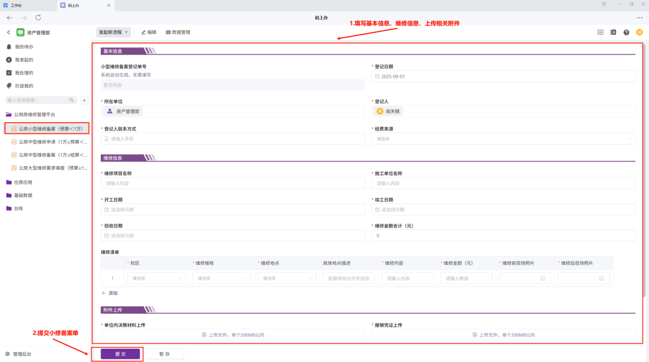Image resolution: width=649 pixels, height=362 pixels.
Task: Select 公房中型维修申请 in sidebar tree
Action: click(x=52, y=142)
